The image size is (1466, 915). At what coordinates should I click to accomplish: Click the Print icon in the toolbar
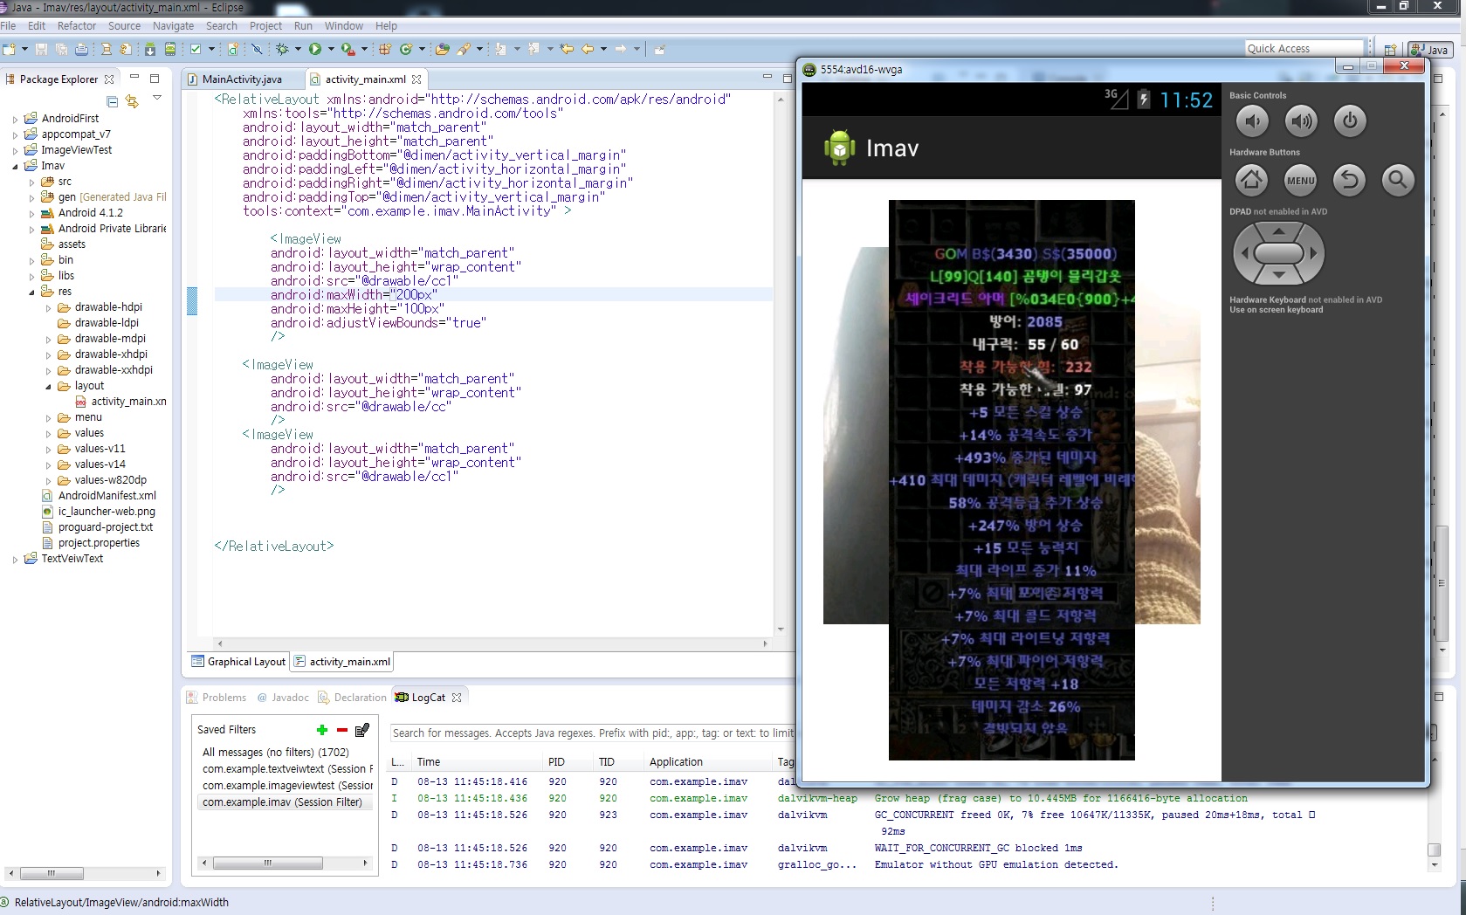pos(81,49)
